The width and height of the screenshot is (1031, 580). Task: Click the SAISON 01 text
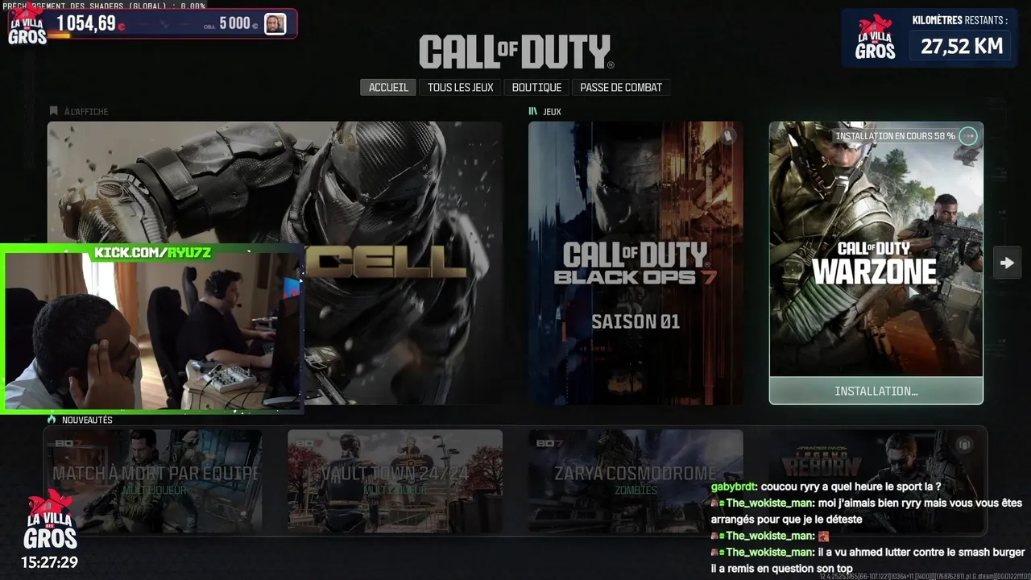point(636,321)
